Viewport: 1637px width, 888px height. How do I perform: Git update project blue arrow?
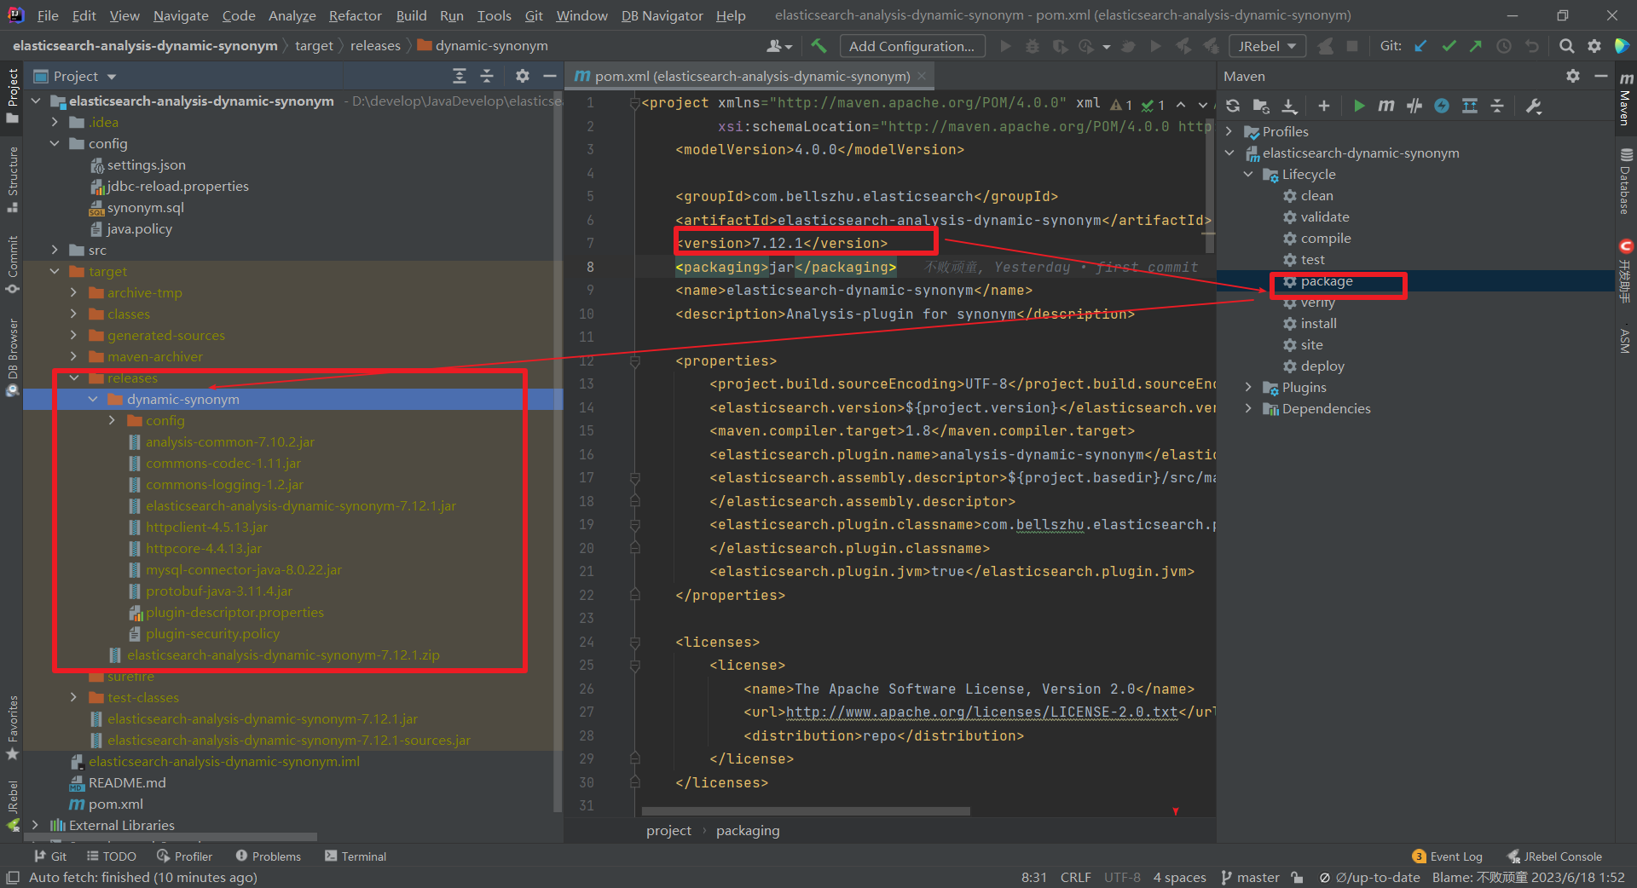[x=1420, y=46]
